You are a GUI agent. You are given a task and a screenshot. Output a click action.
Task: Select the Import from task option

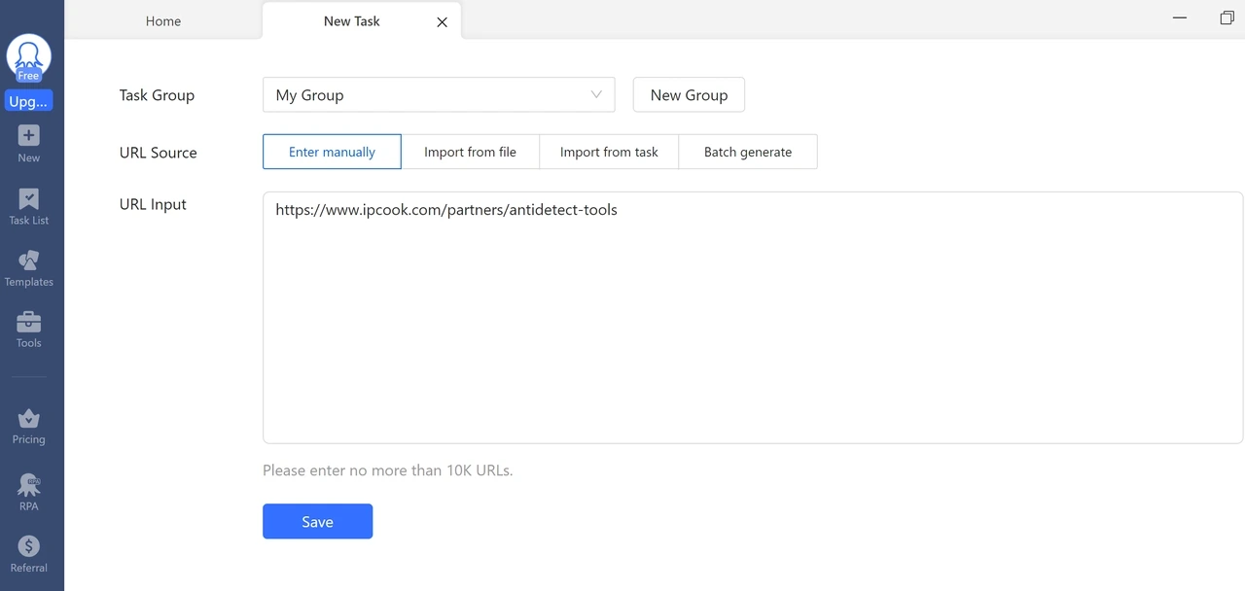608,152
